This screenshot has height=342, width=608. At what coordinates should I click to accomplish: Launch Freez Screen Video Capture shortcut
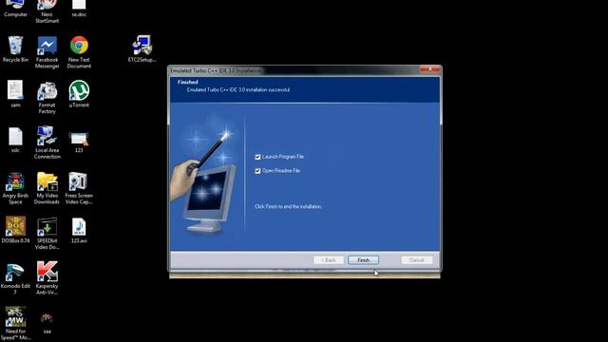(79, 188)
